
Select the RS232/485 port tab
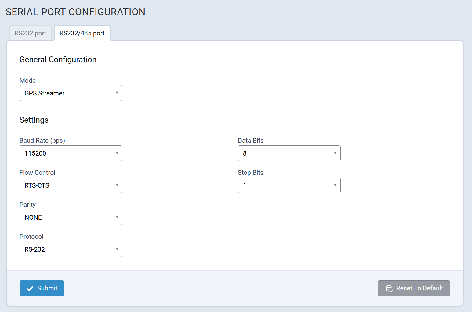(x=82, y=33)
